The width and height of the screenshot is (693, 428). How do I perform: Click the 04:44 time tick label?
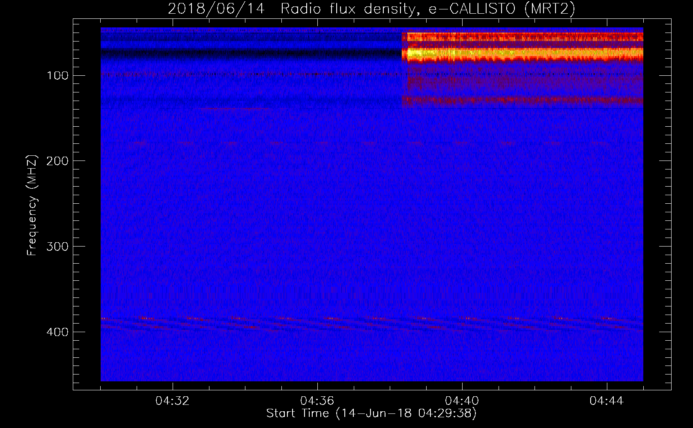[607, 401]
